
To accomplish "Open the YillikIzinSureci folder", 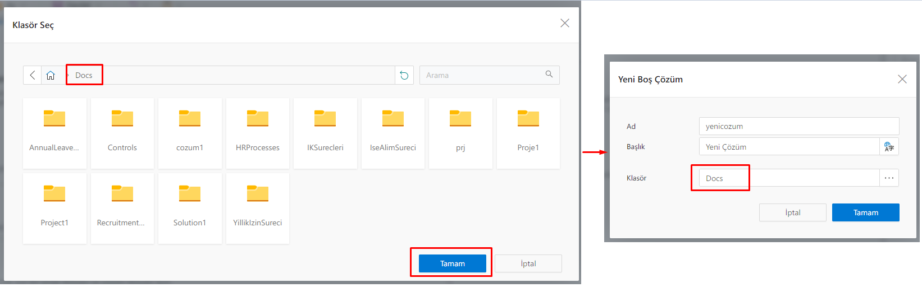I will [x=258, y=208].
